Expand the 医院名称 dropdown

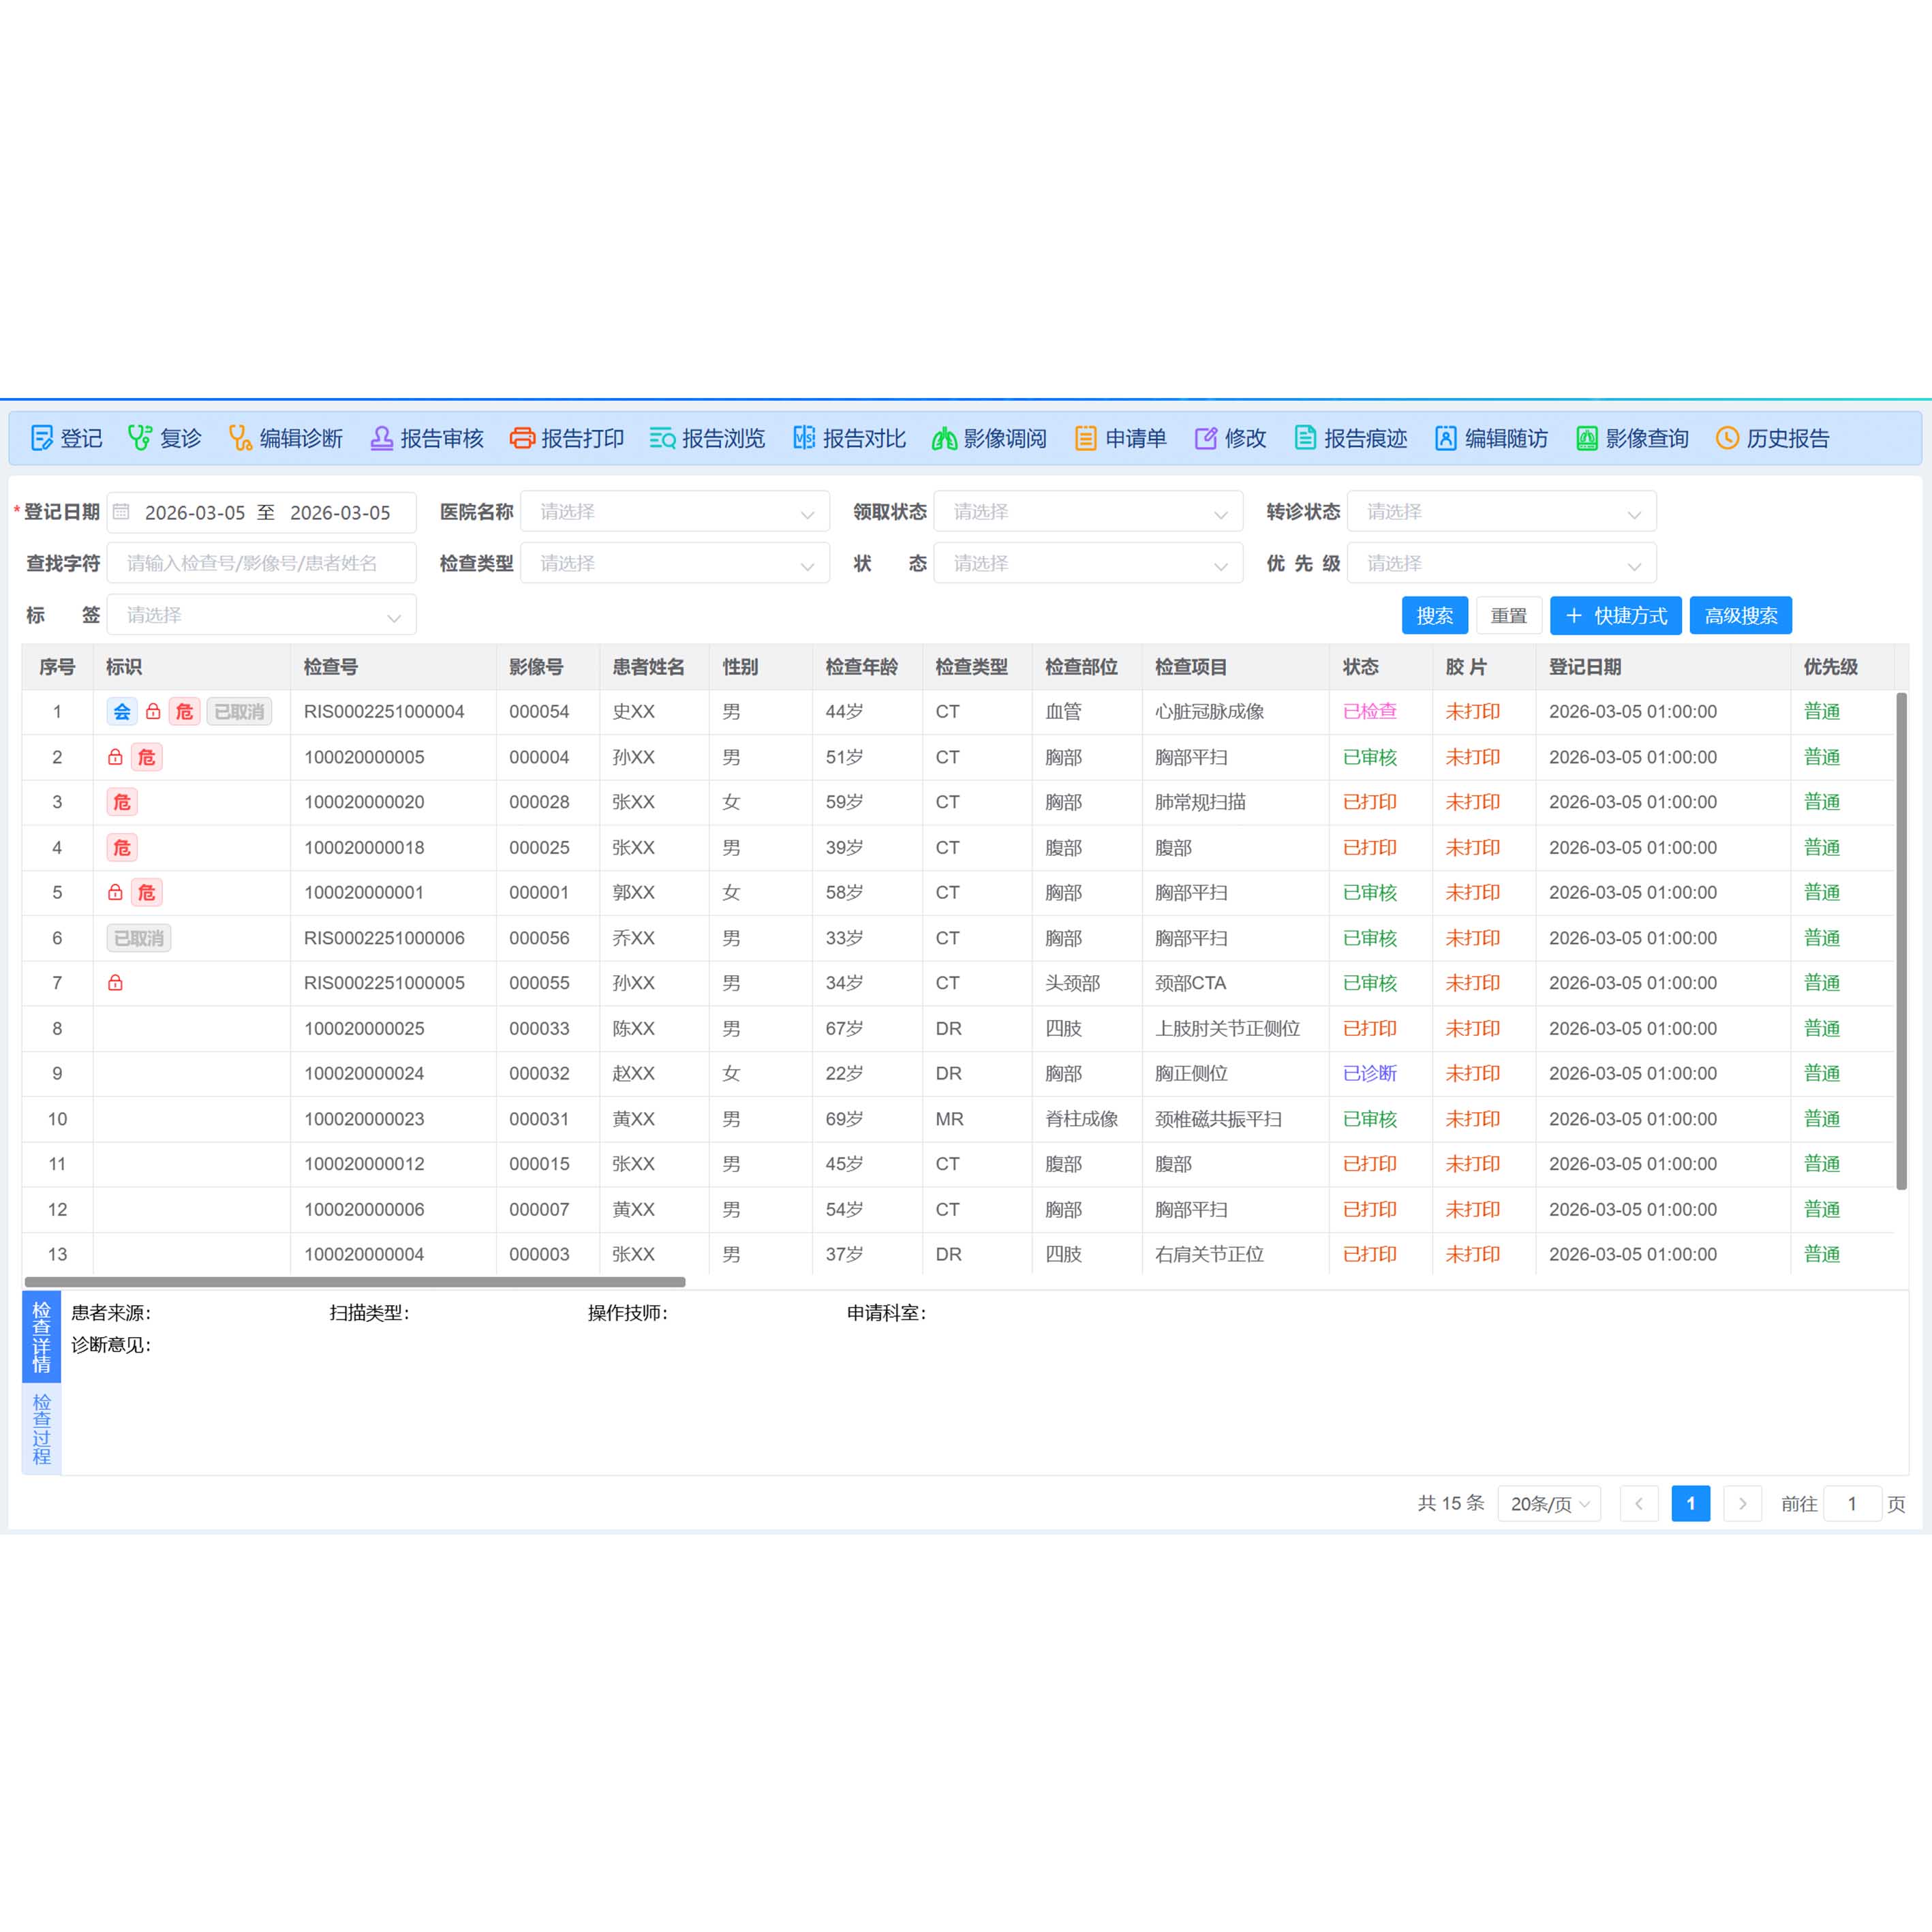675,512
